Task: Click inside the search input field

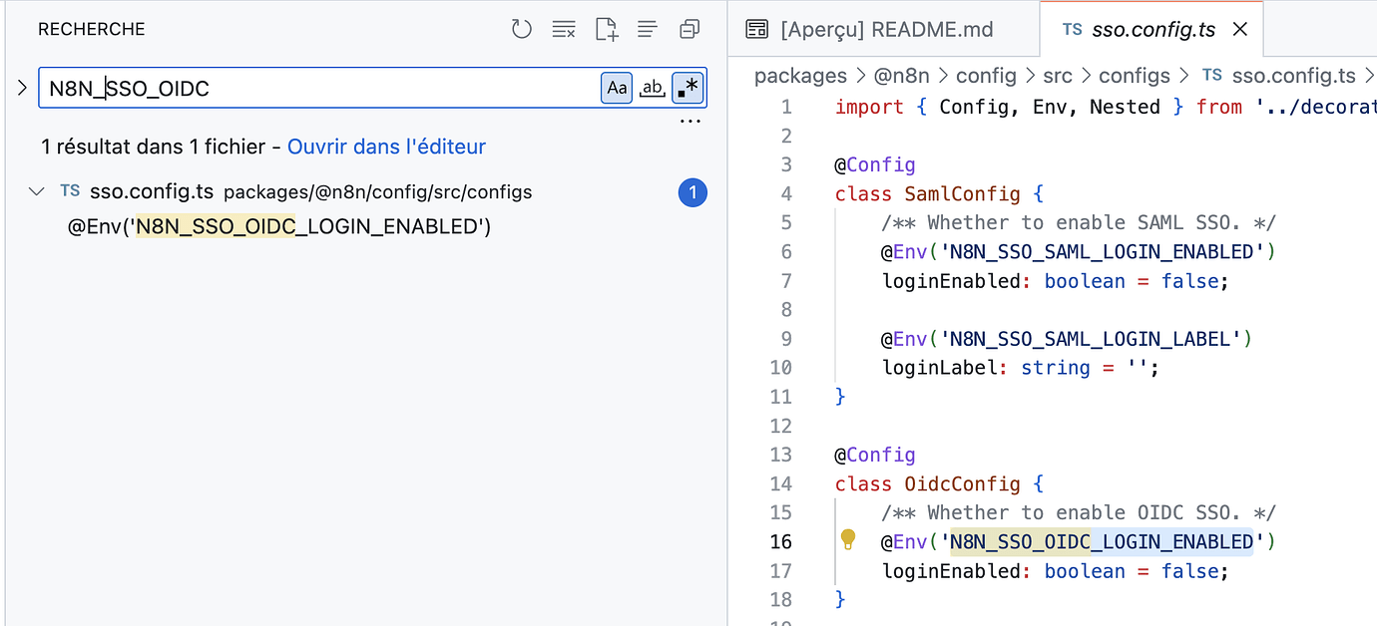Action: click(x=299, y=88)
